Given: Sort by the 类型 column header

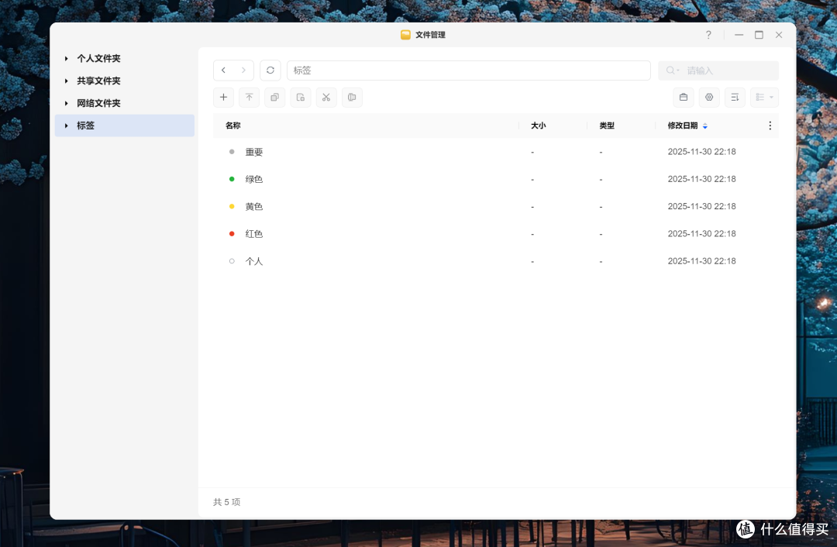Looking at the screenshot, I should [606, 126].
